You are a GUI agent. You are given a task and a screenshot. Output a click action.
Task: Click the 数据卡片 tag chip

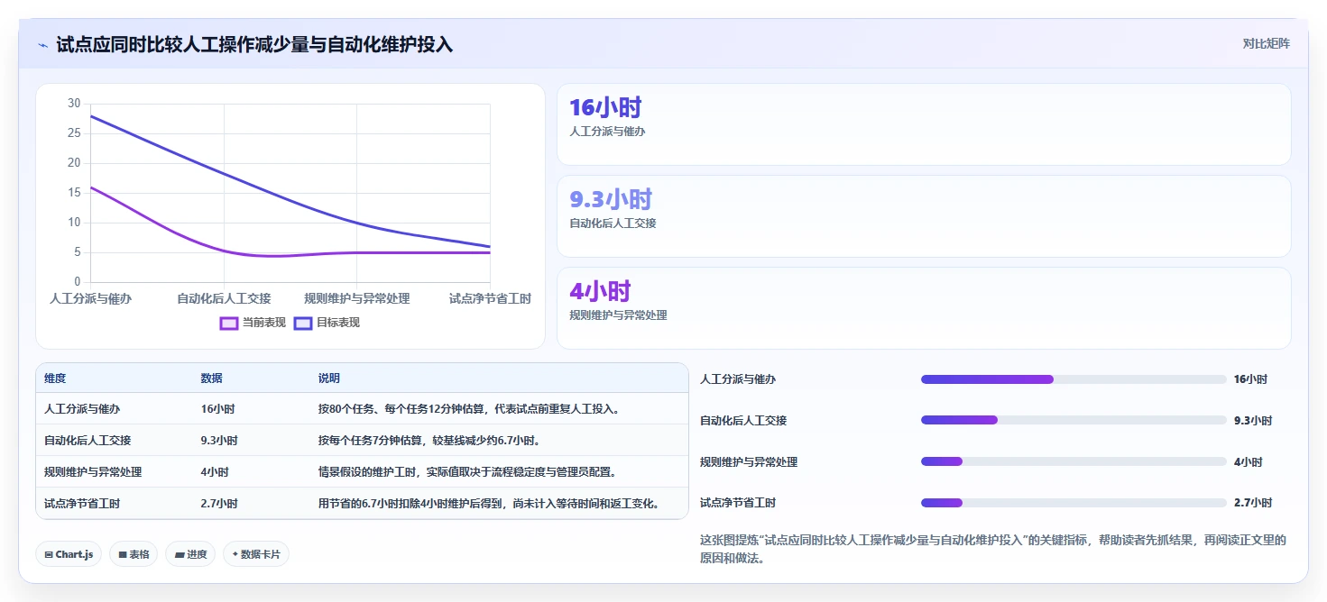pos(256,554)
